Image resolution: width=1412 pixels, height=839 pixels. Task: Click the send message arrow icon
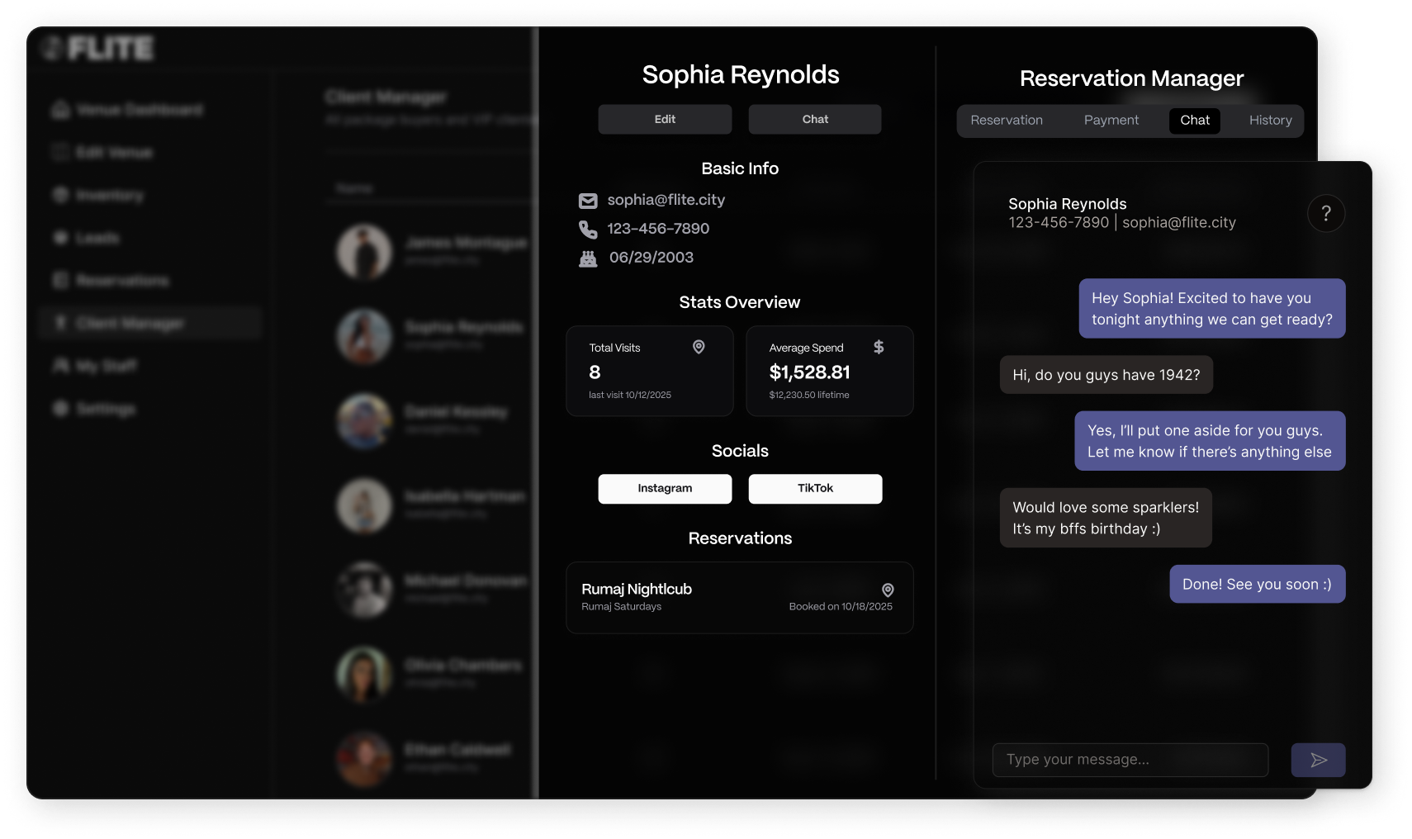pos(1318,760)
